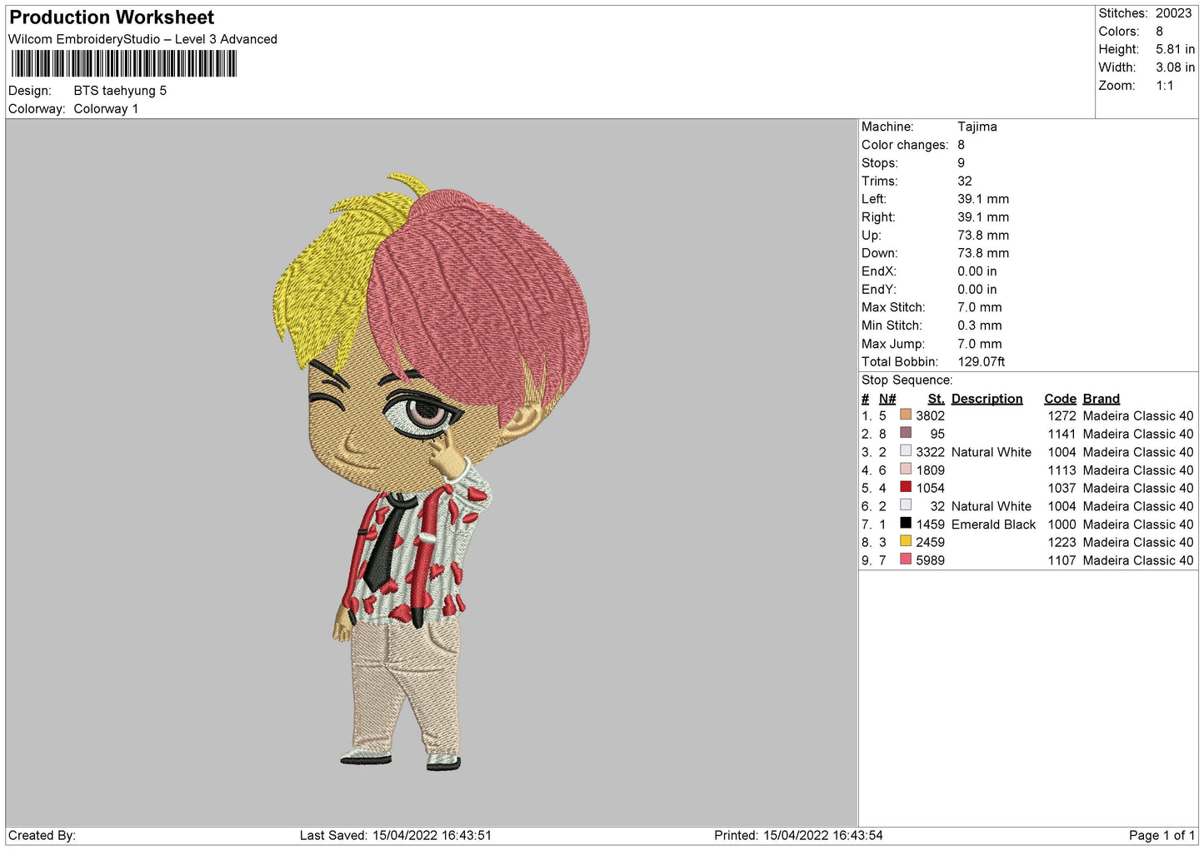Click thread code '1223' in row 8

(x=1062, y=543)
